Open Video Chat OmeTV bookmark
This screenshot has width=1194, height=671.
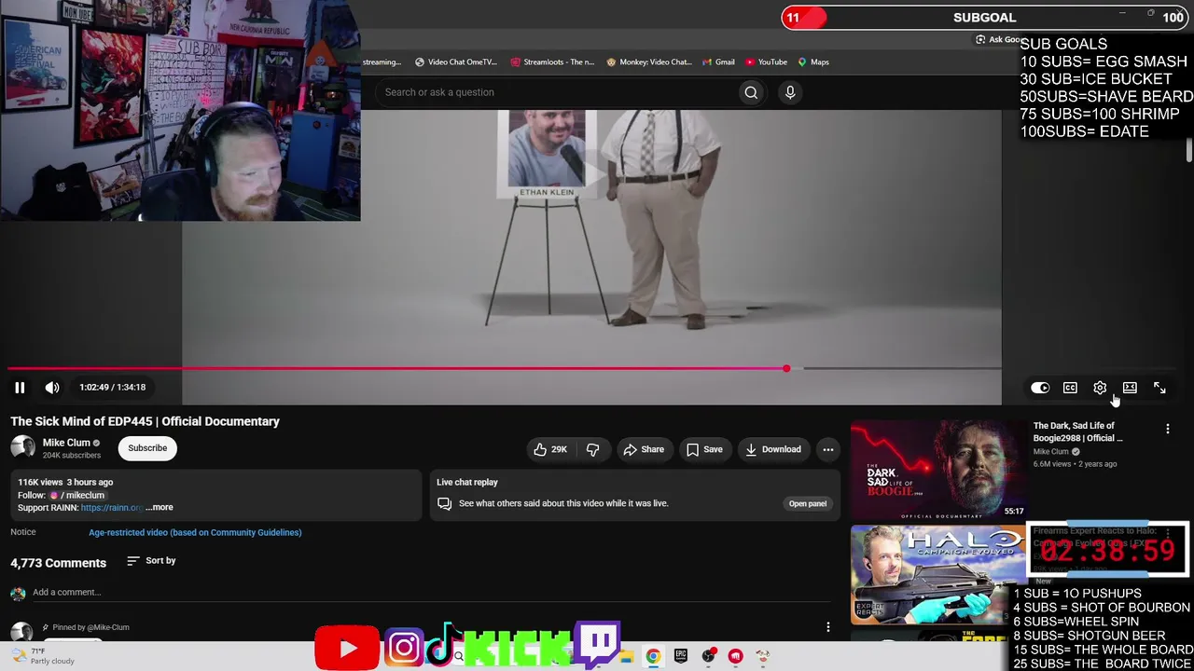[455, 62]
